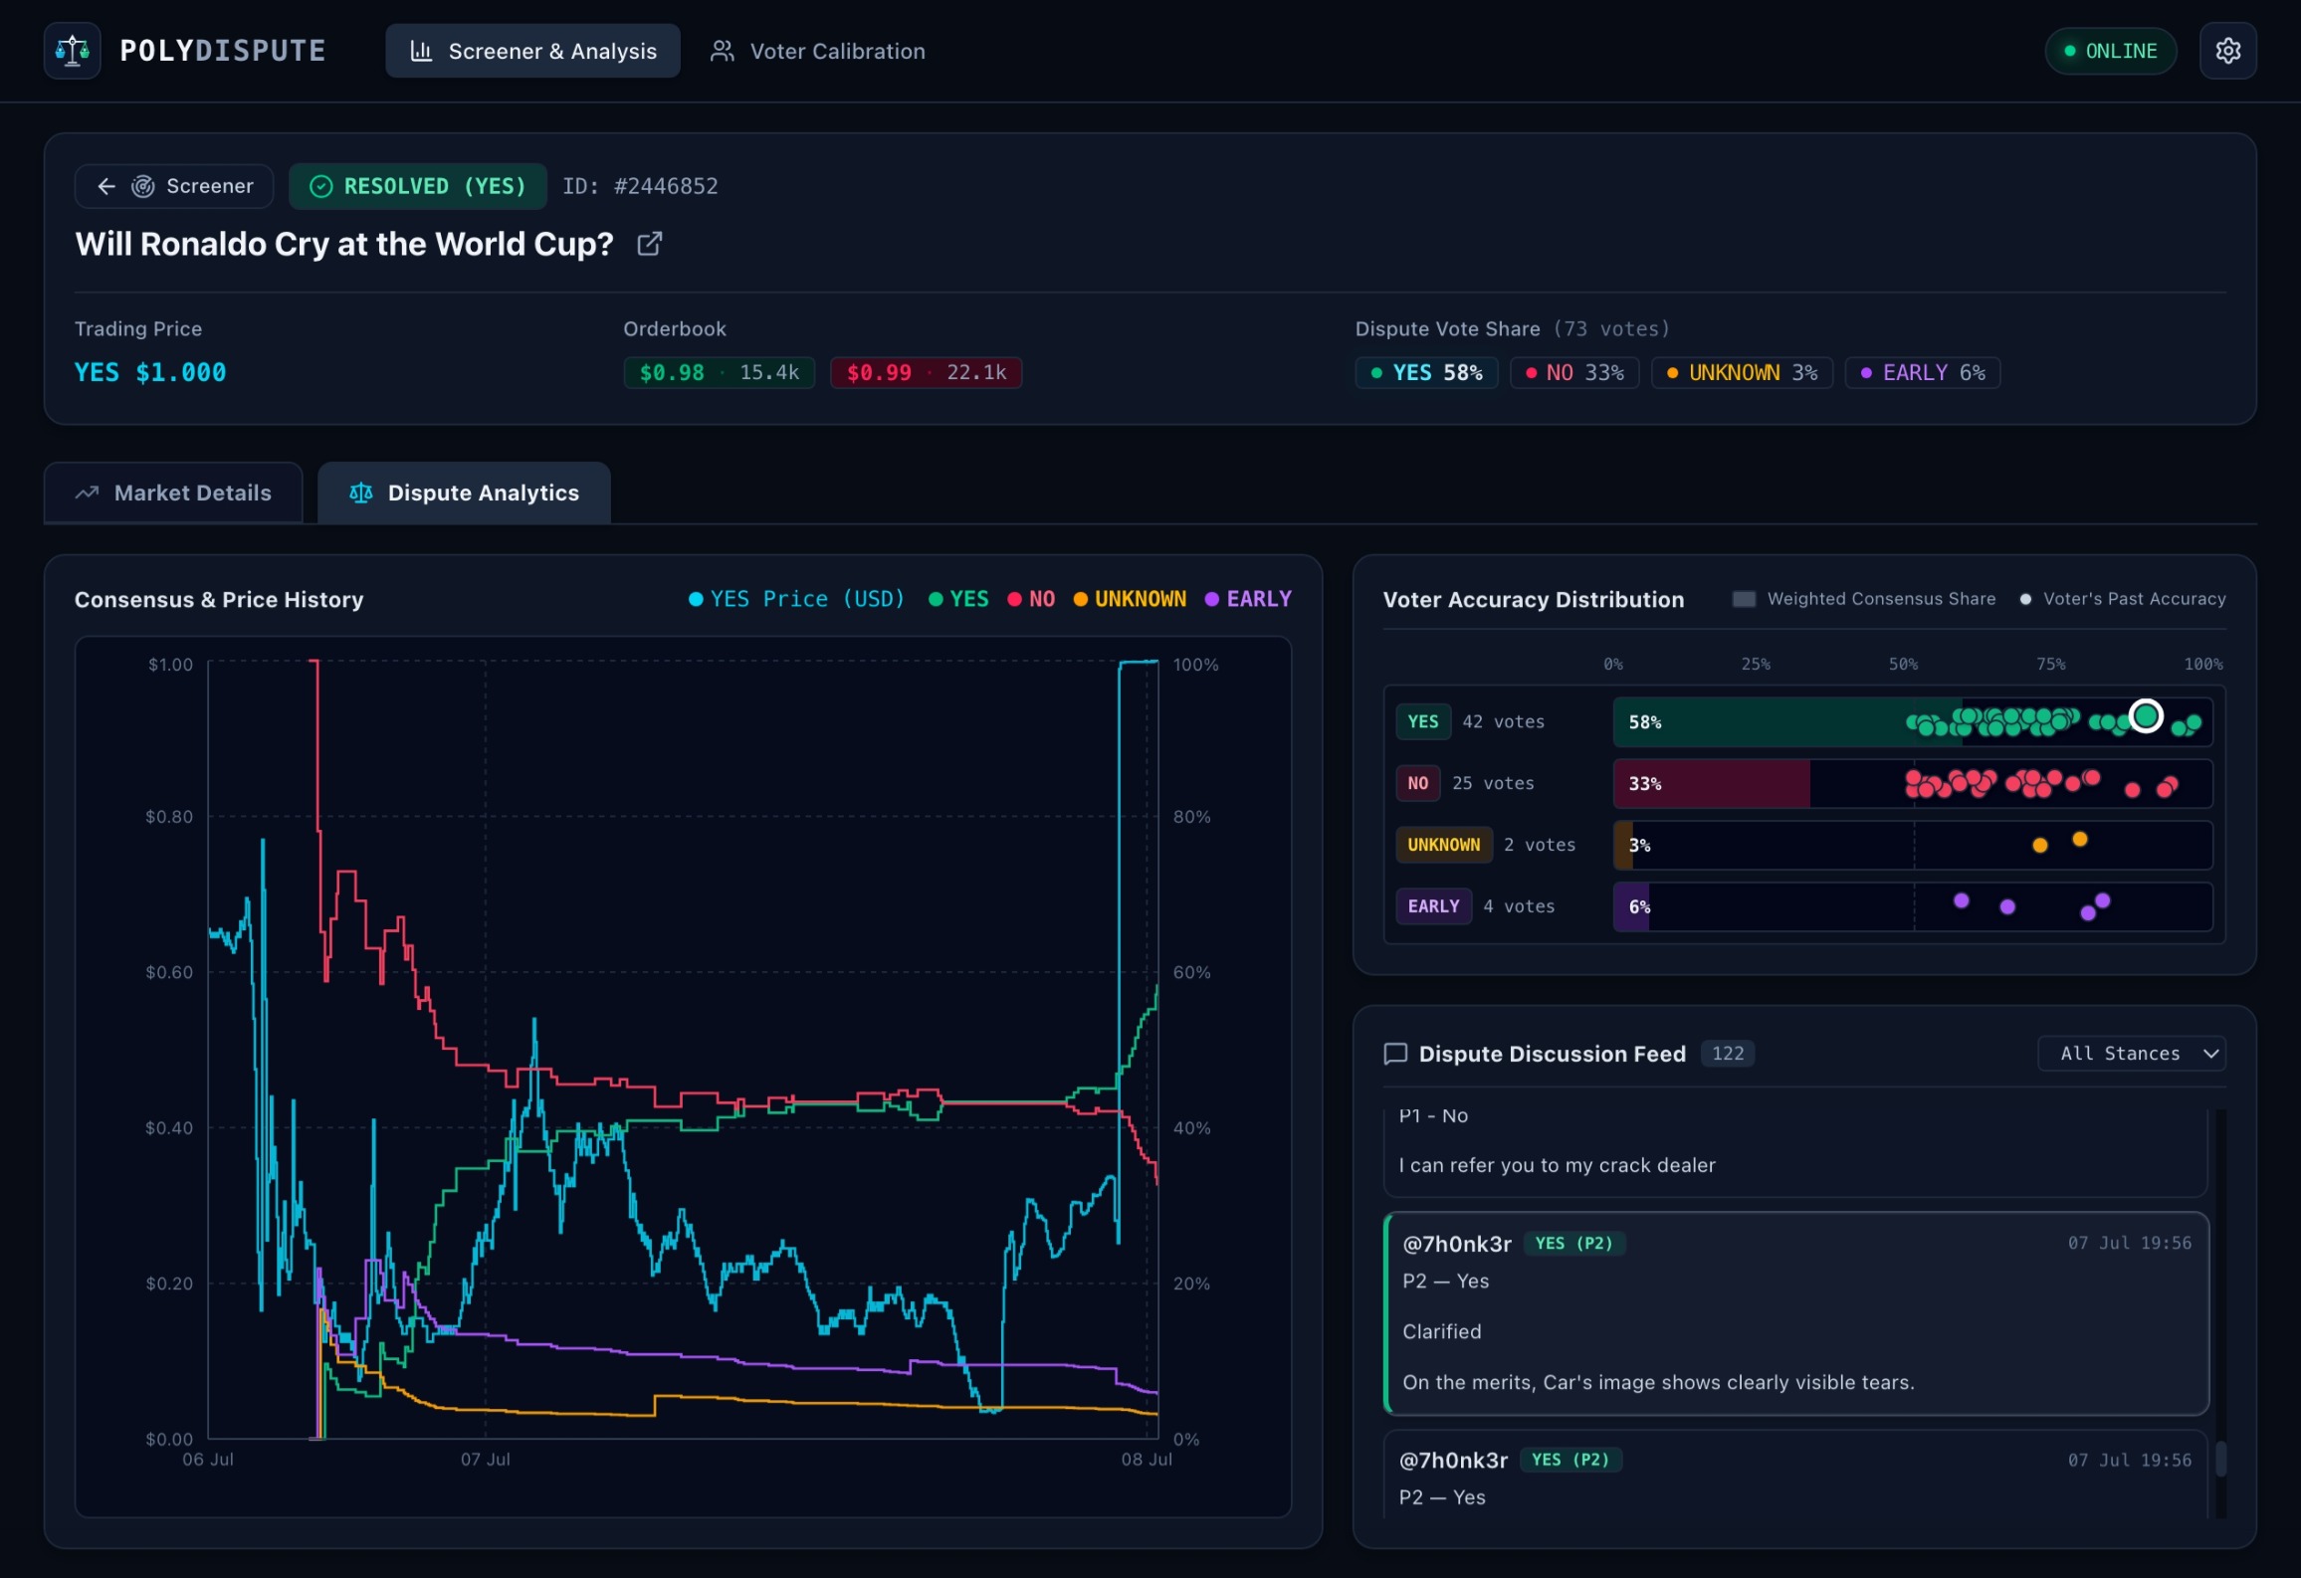Click the YES $1.000 trading price value

click(x=150, y=373)
